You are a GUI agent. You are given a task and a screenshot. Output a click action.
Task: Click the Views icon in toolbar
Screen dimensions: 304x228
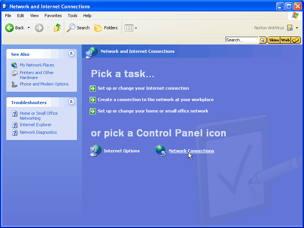point(129,28)
